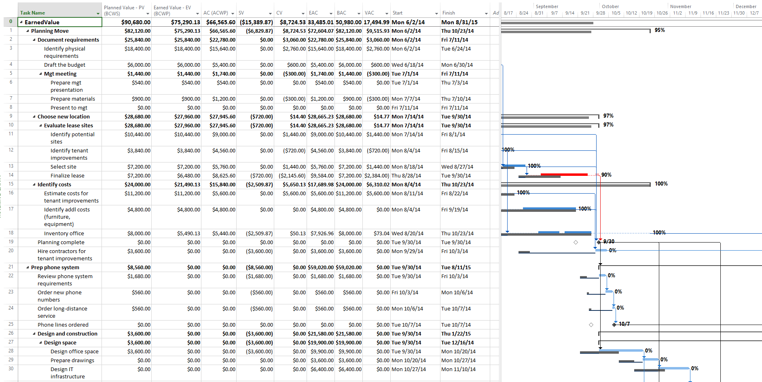Click the Finalize lease VAC cell ($2,384.00)
762x382 pixels.
tap(377, 176)
